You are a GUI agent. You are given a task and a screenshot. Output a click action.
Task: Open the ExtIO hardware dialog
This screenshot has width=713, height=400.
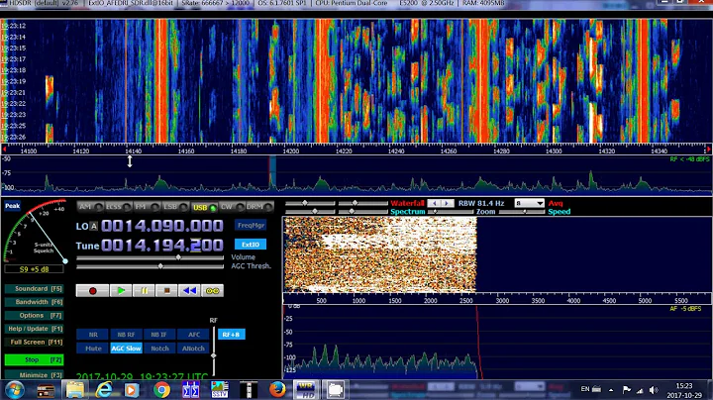pos(251,245)
